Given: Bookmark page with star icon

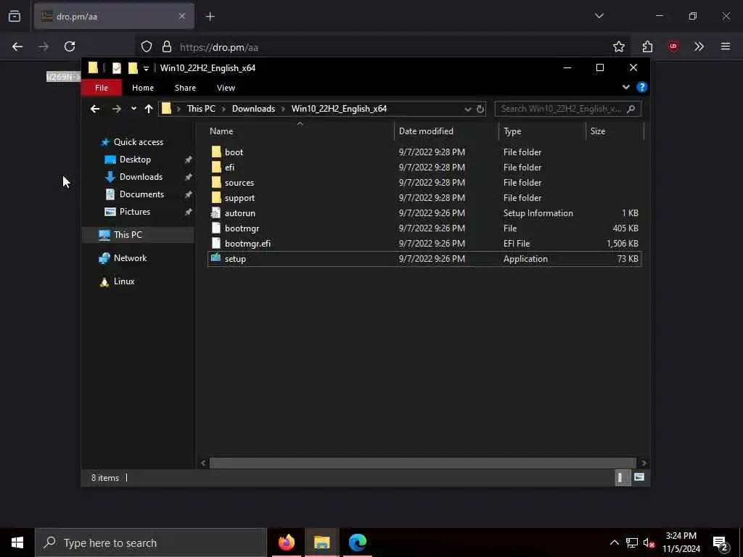Looking at the screenshot, I should pos(618,46).
